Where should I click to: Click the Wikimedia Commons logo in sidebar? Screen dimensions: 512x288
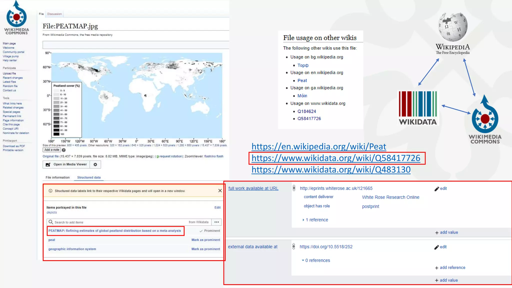pyautogui.click(x=16, y=17)
